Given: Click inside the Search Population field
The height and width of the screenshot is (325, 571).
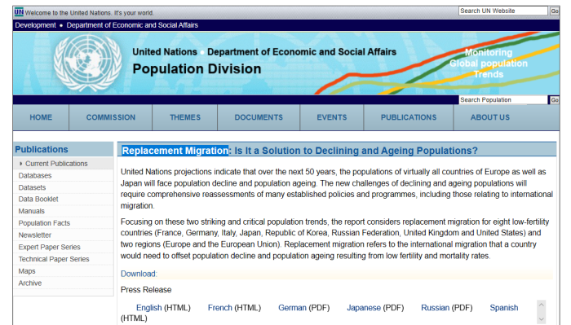Looking at the screenshot, I should tap(503, 99).
